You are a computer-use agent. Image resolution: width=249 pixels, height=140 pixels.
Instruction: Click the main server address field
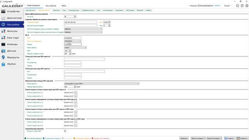pos(81,22)
